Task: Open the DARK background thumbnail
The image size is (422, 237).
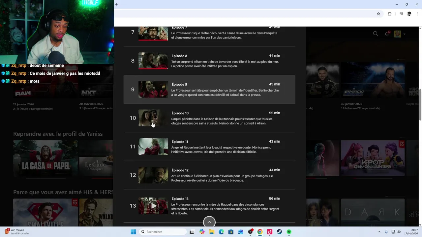Action: [373, 213]
